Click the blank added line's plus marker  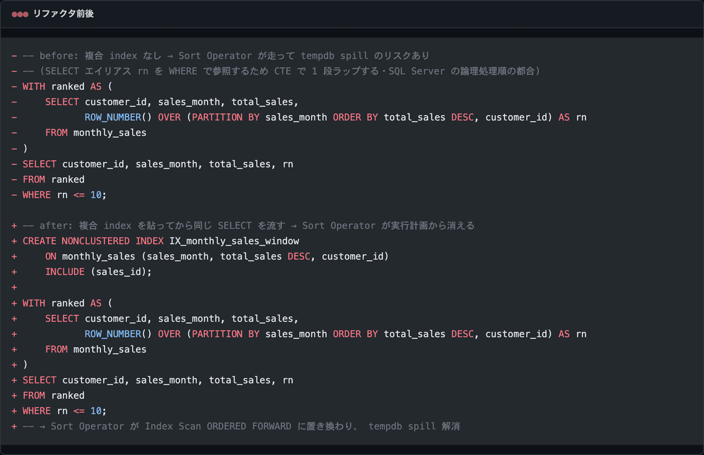[x=14, y=287]
